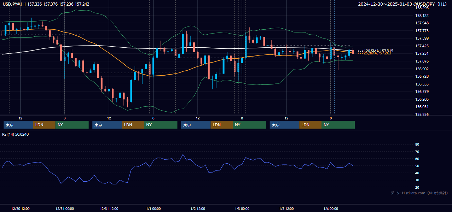Click the 157.948 price level label
The height and width of the screenshot is (212, 452).
coord(422,23)
